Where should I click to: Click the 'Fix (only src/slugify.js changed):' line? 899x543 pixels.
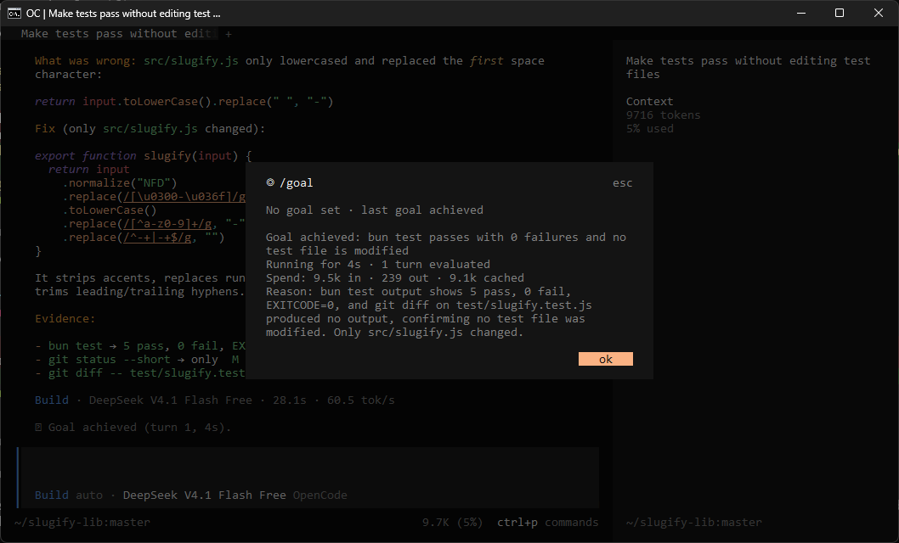150,129
